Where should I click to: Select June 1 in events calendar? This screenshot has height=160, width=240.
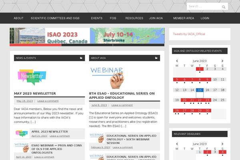[200, 69]
